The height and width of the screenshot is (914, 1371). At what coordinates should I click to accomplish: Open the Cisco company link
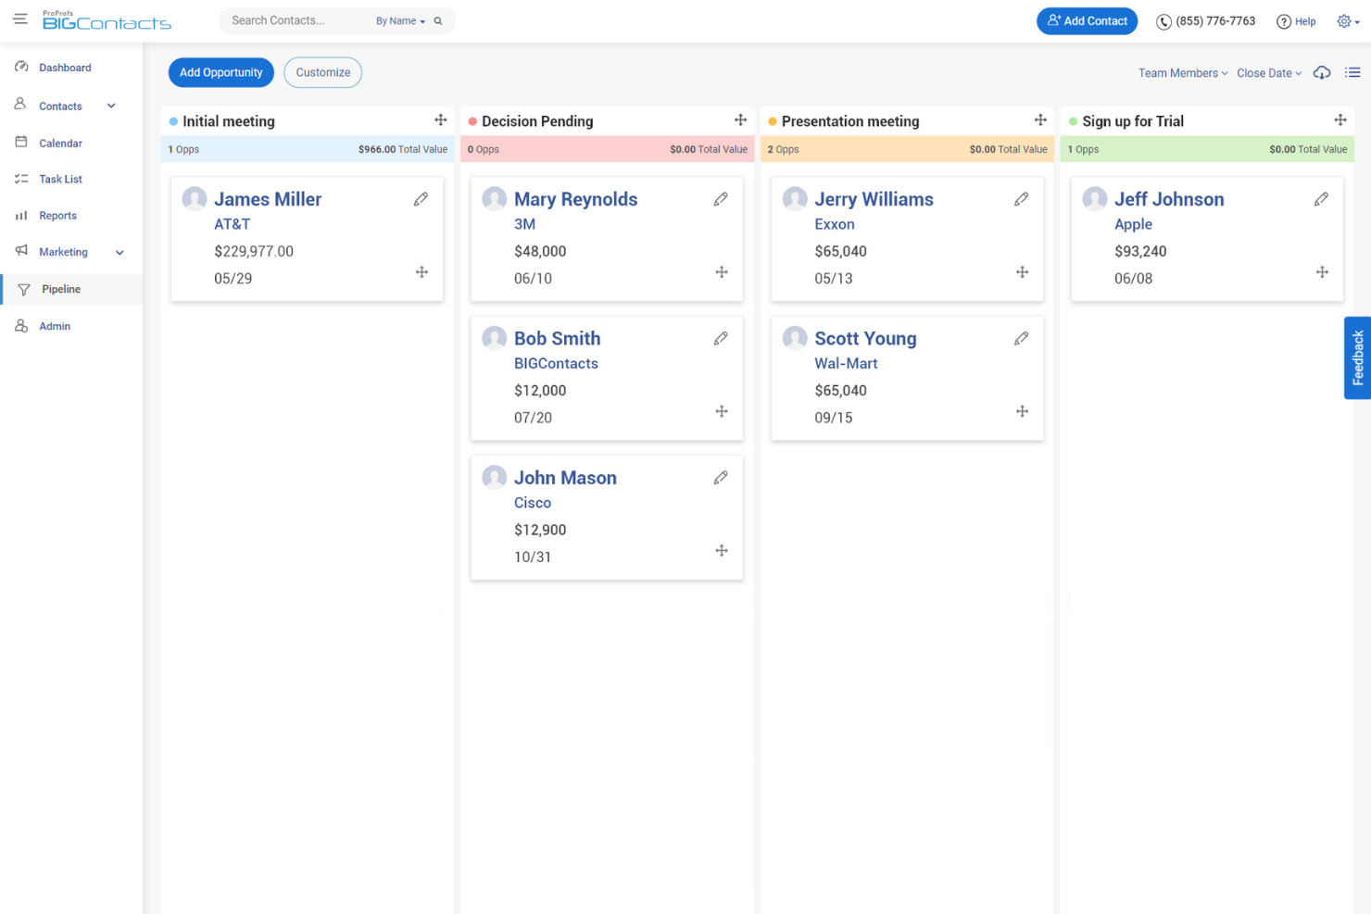(x=533, y=503)
